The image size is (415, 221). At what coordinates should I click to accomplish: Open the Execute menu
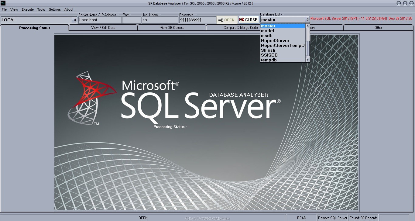click(x=28, y=9)
